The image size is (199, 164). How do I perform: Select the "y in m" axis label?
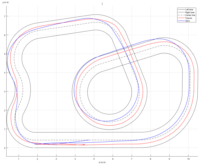click(x=5, y=2)
